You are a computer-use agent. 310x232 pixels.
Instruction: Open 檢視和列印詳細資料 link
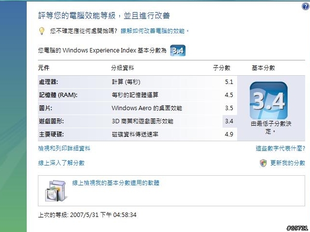[x=64, y=149]
